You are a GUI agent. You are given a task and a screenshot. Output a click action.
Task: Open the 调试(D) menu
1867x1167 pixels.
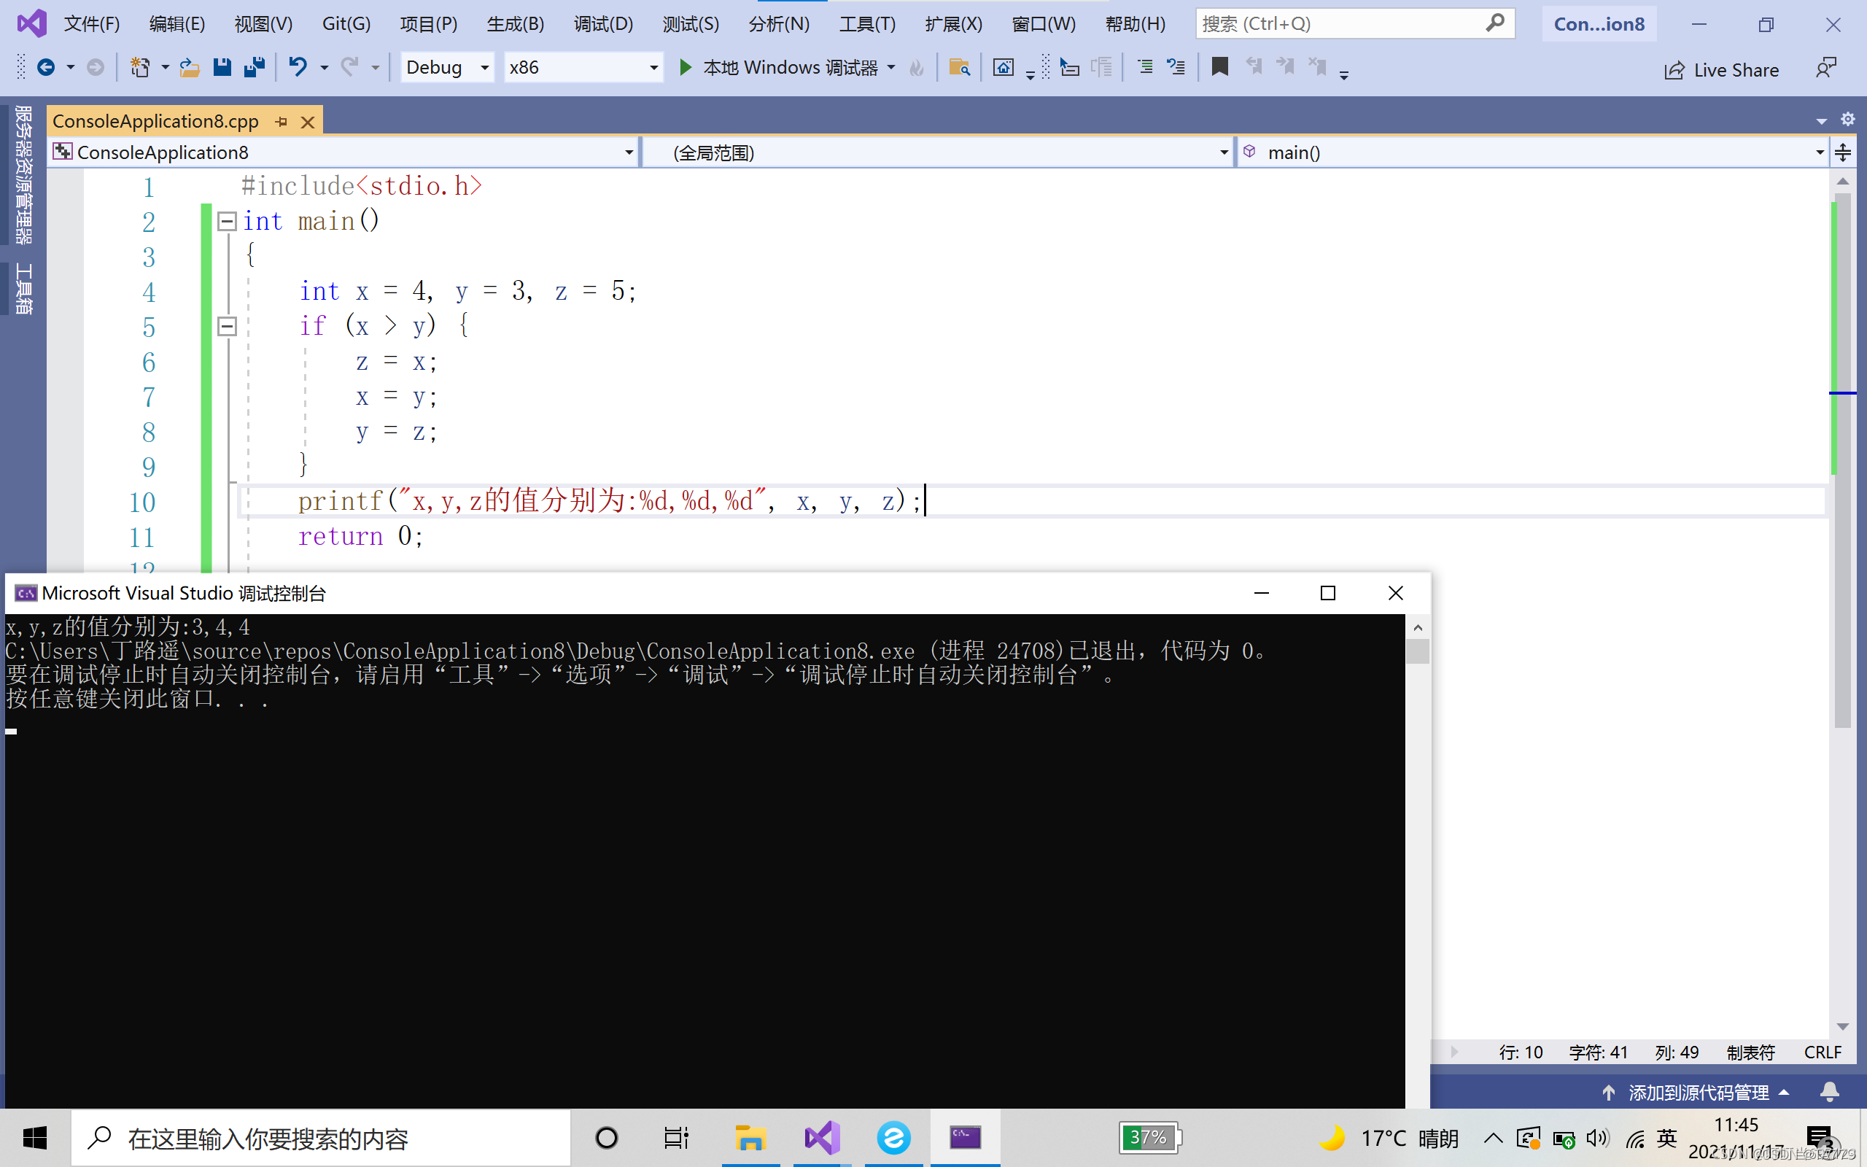tap(602, 24)
